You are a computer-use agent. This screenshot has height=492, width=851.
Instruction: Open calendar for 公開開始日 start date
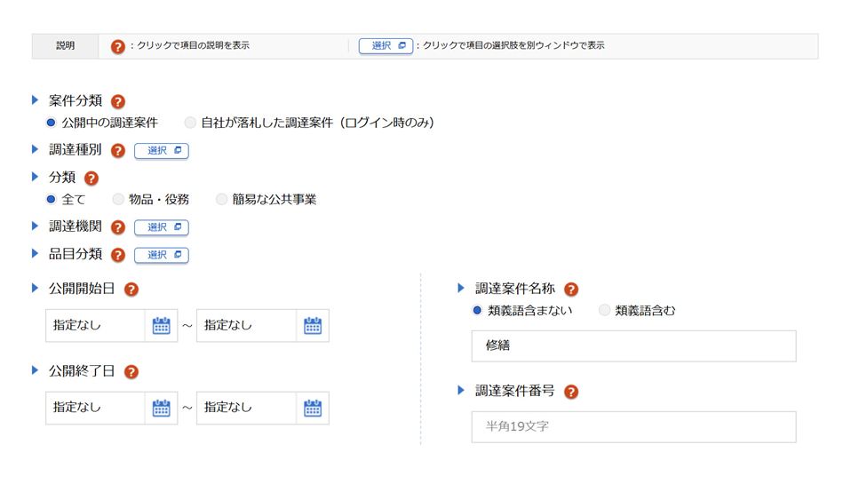click(x=161, y=325)
